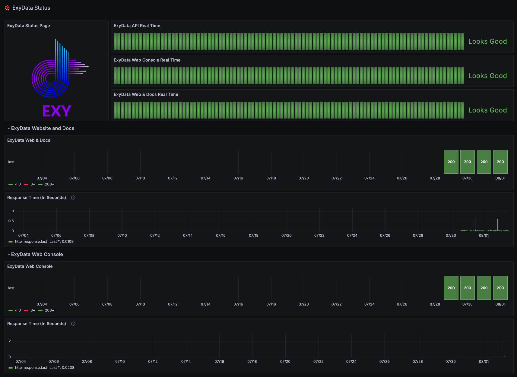Toggle '0+' legend in Web Console panel

(33, 310)
